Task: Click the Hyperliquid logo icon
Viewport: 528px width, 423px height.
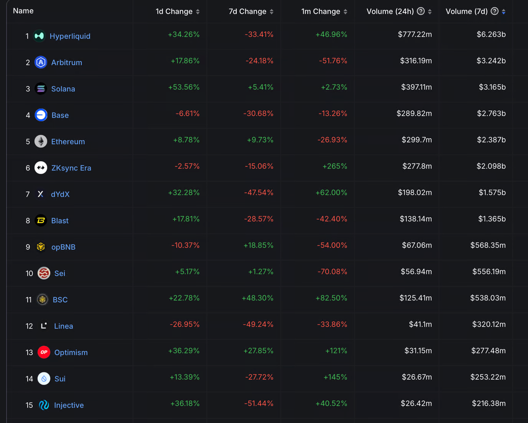Action: (x=39, y=36)
